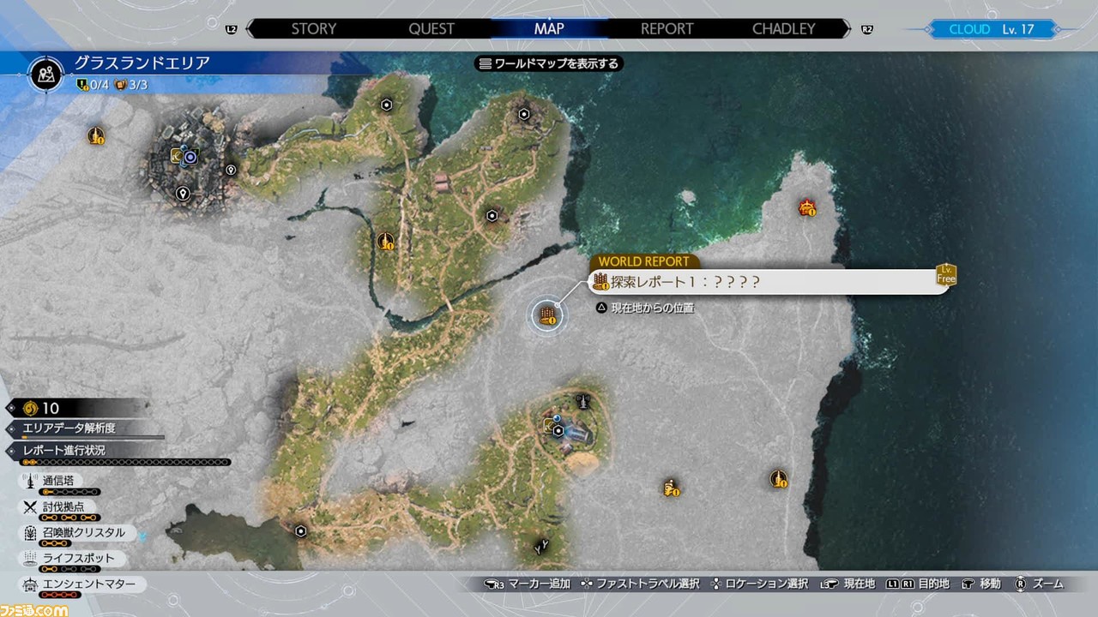Click the レポート進行状況 progress dots
Screen dimensions: 1098x617
(x=125, y=463)
